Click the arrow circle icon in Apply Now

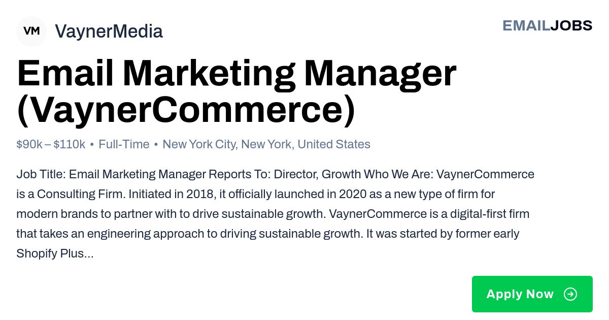coord(570,294)
